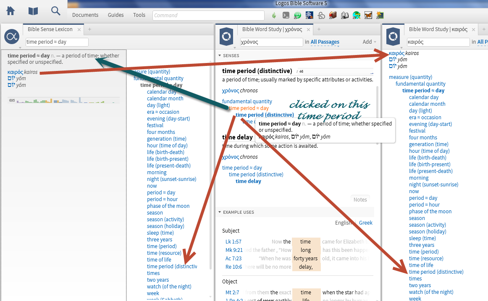
Task: Collapse the SENSES section
Action: click(x=220, y=56)
